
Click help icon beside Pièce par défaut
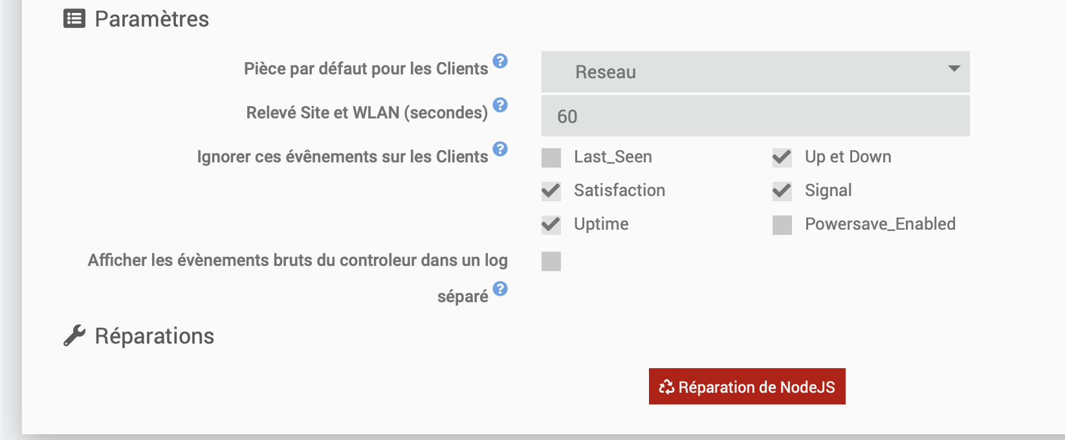coord(500,61)
